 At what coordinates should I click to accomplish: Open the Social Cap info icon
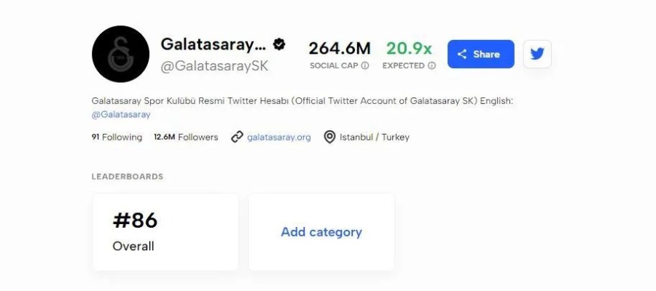click(365, 65)
